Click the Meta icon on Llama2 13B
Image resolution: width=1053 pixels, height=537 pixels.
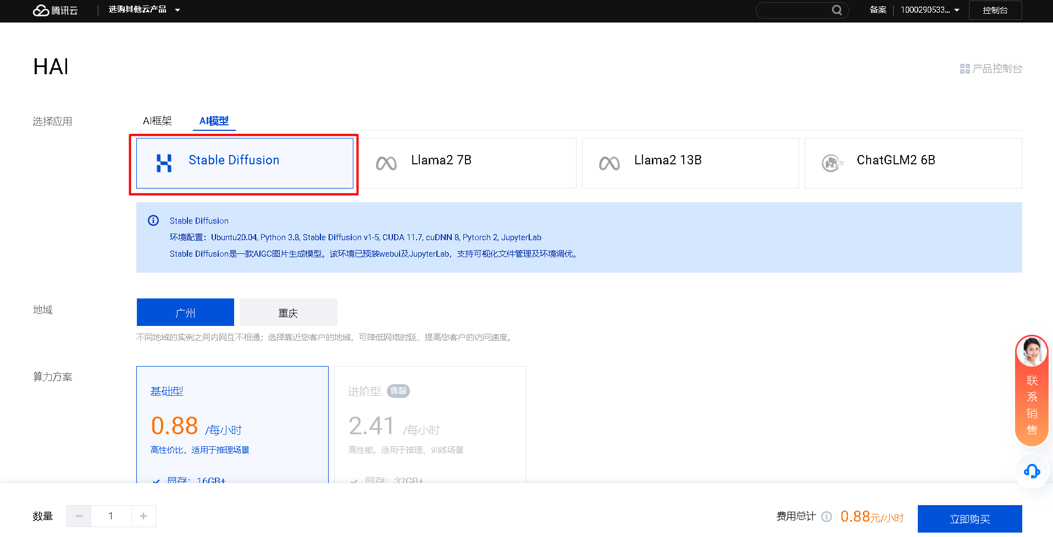[609, 163]
